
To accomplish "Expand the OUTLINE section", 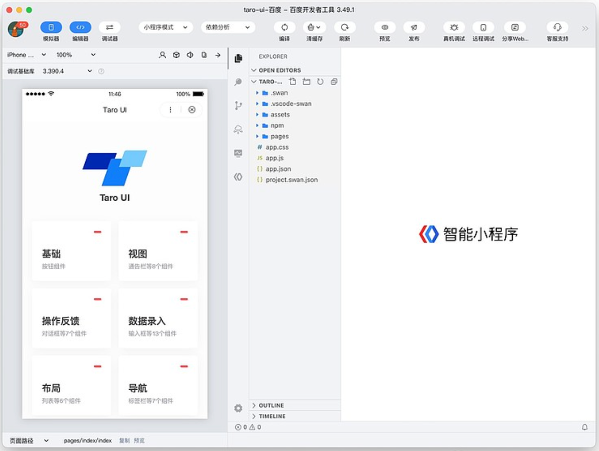I will [x=295, y=405].
